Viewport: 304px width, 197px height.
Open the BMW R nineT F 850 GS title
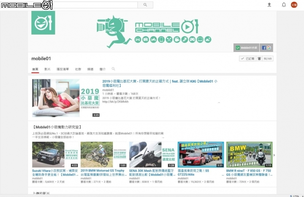tap(249, 173)
